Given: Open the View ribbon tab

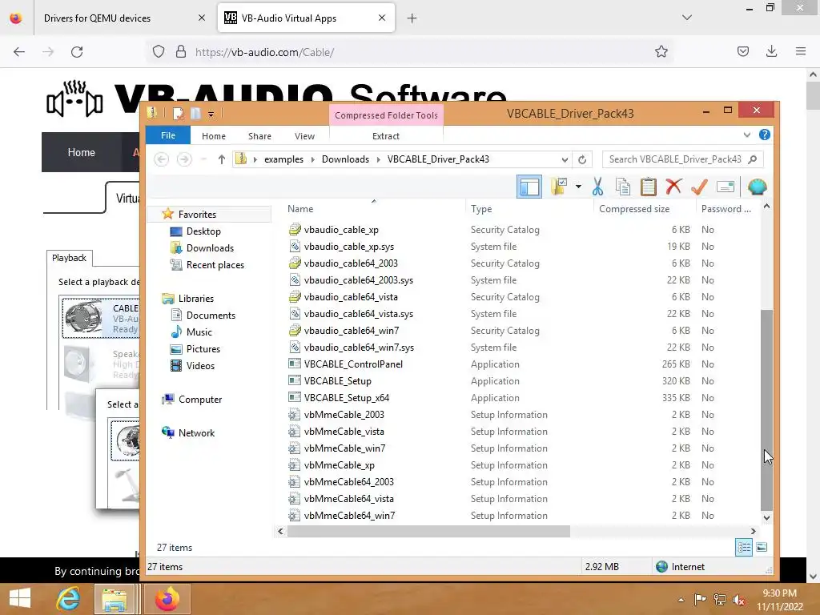Looking at the screenshot, I should coord(304,136).
